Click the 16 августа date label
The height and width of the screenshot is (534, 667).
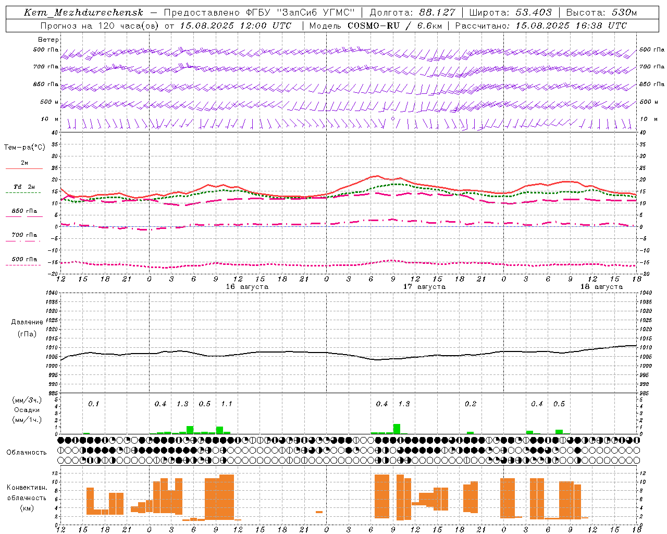click(x=247, y=287)
